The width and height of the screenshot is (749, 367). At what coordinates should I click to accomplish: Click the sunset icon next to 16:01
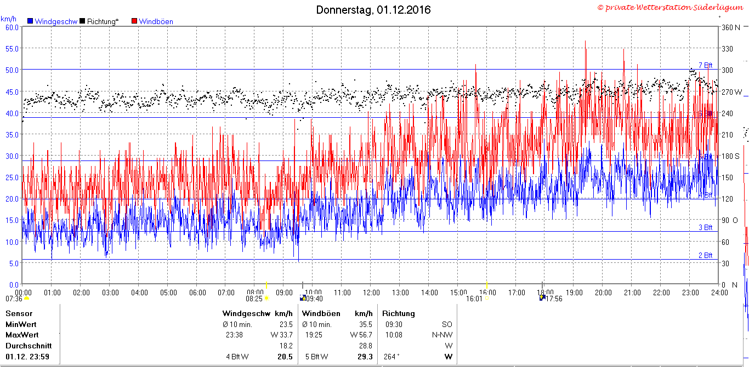click(487, 298)
